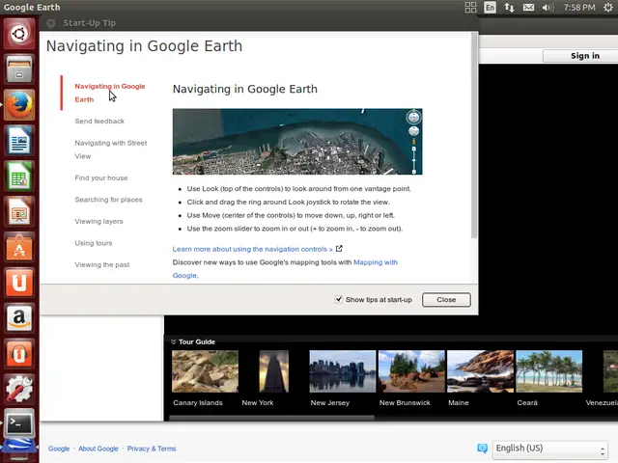Open the Ubuntu Dash home icon
This screenshot has width=618, height=463.
click(19, 35)
